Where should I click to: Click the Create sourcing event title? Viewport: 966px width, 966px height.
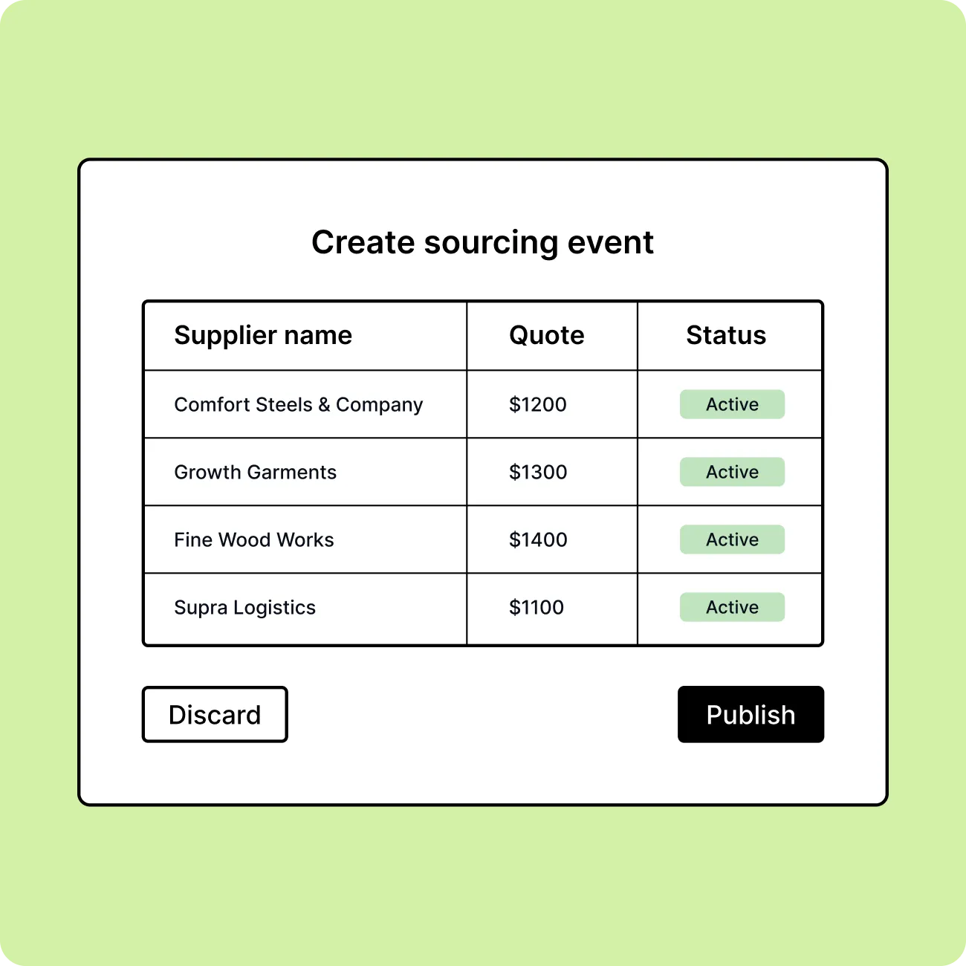pos(483,242)
